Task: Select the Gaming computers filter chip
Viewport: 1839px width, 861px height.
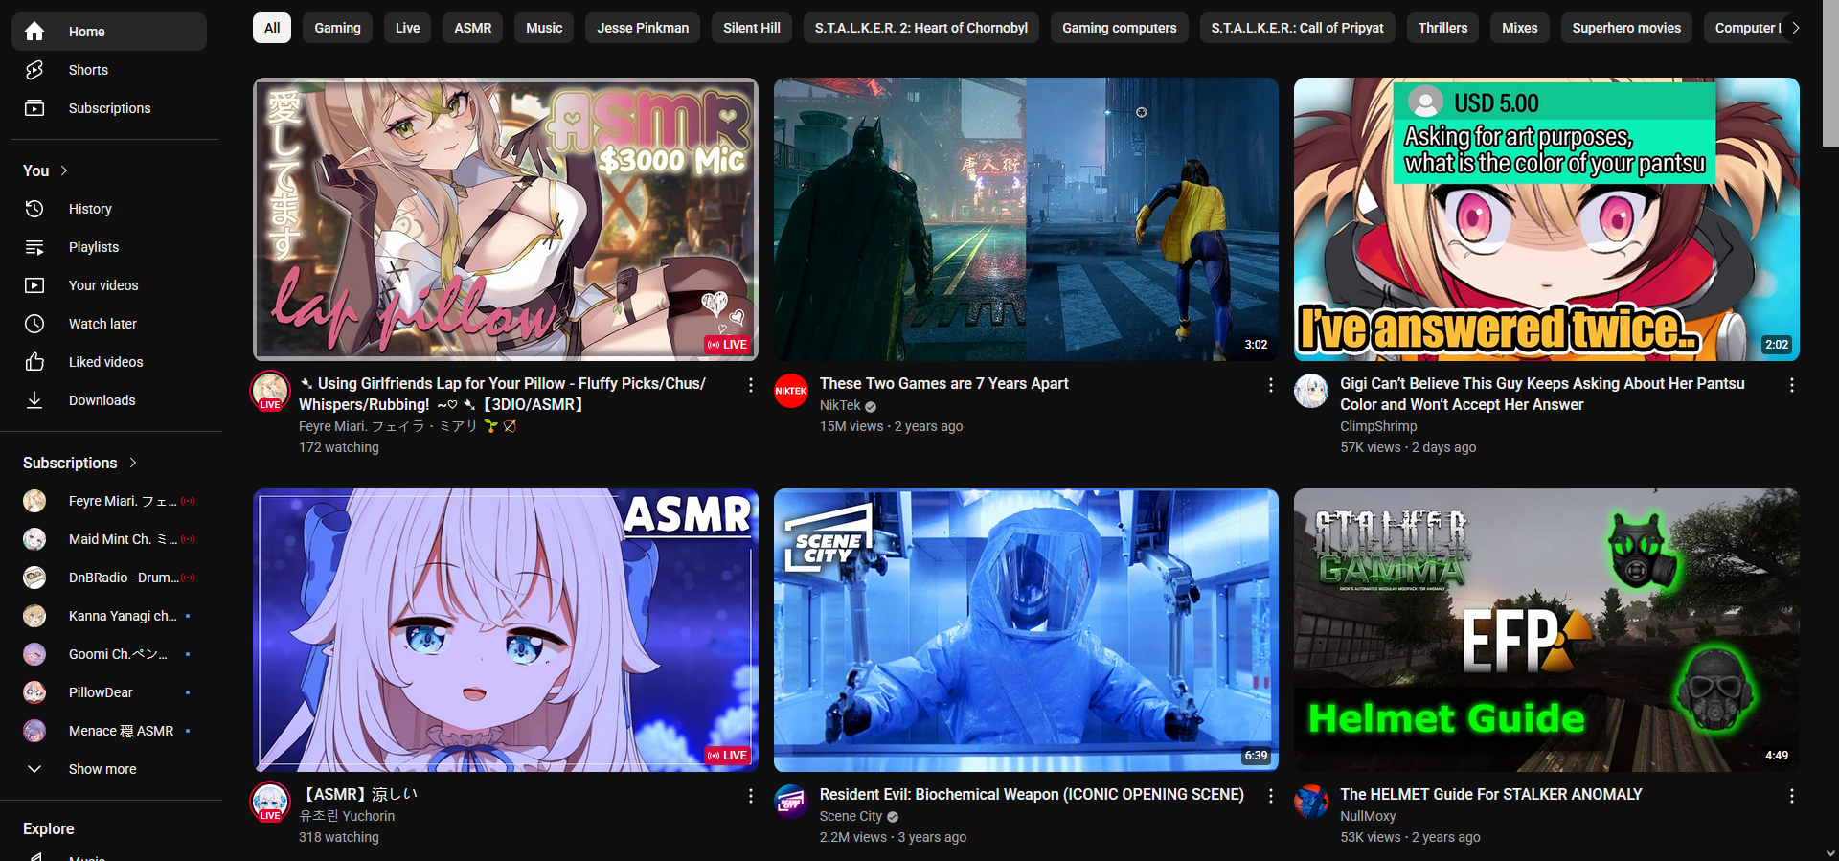Action: pyautogui.click(x=1120, y=28)
